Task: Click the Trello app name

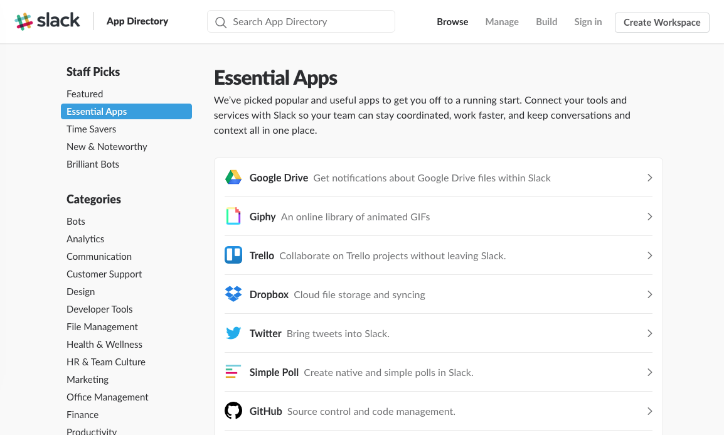Action: pyautogui.click(x=262, y=255)
